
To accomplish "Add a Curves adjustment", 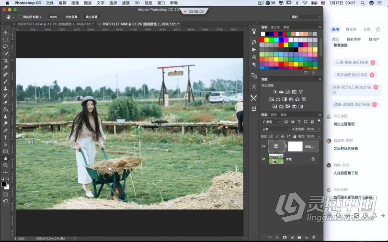I will (287, 92).
